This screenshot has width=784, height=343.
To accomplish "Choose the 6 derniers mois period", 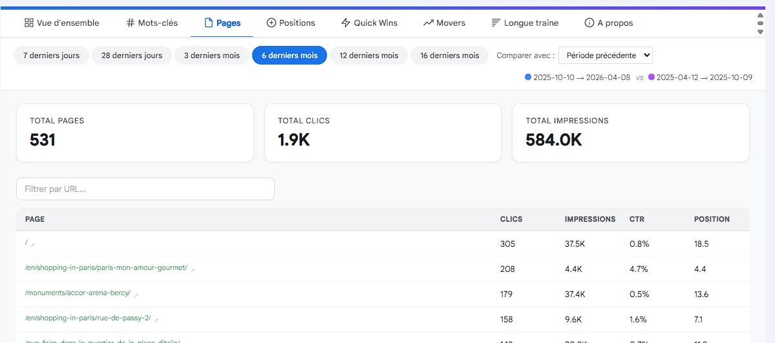I will 290,56.
